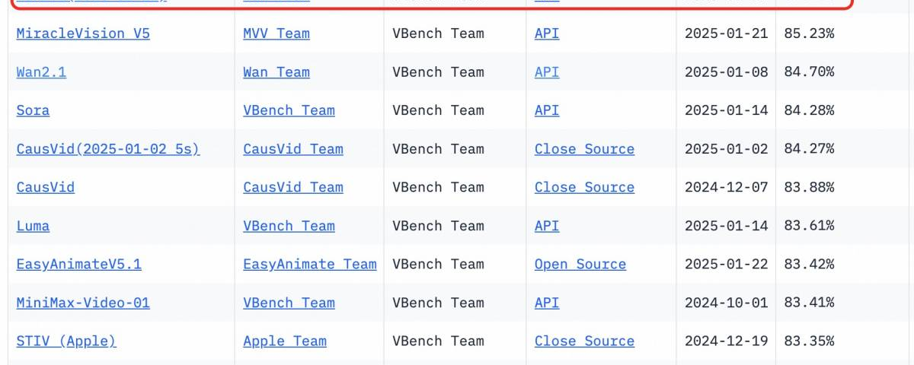Click the VBench Team link in the Sora row
Image resolution: width=914 pixels, height=365 pixels.
[x=289, y=110]
